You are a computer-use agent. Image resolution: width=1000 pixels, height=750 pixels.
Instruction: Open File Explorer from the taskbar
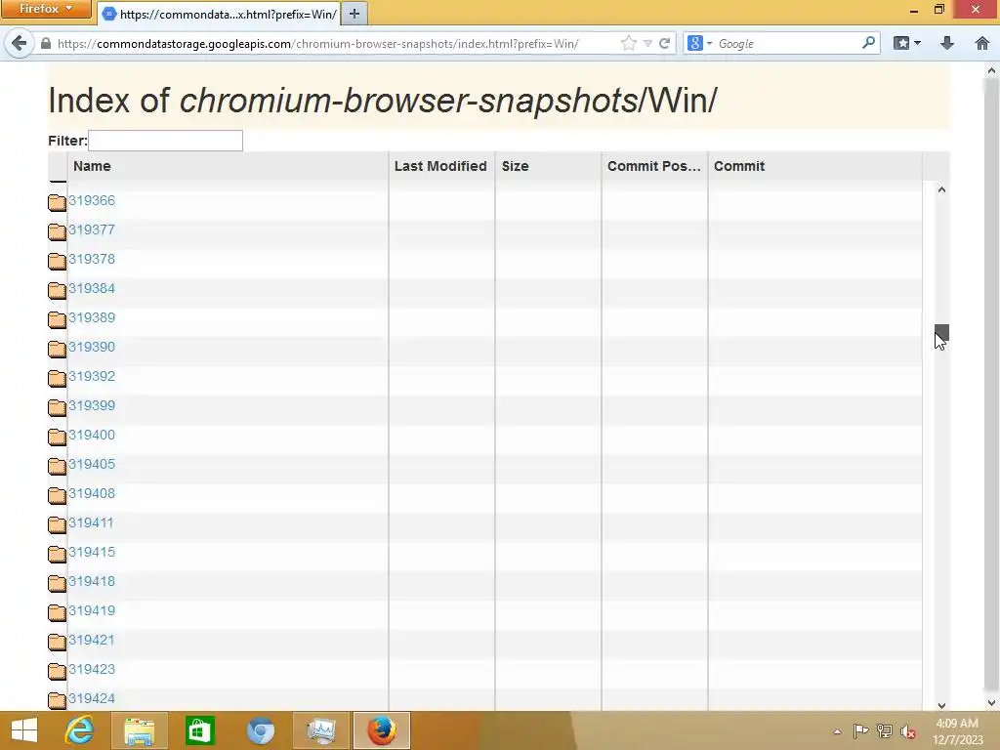click(139, 730)
